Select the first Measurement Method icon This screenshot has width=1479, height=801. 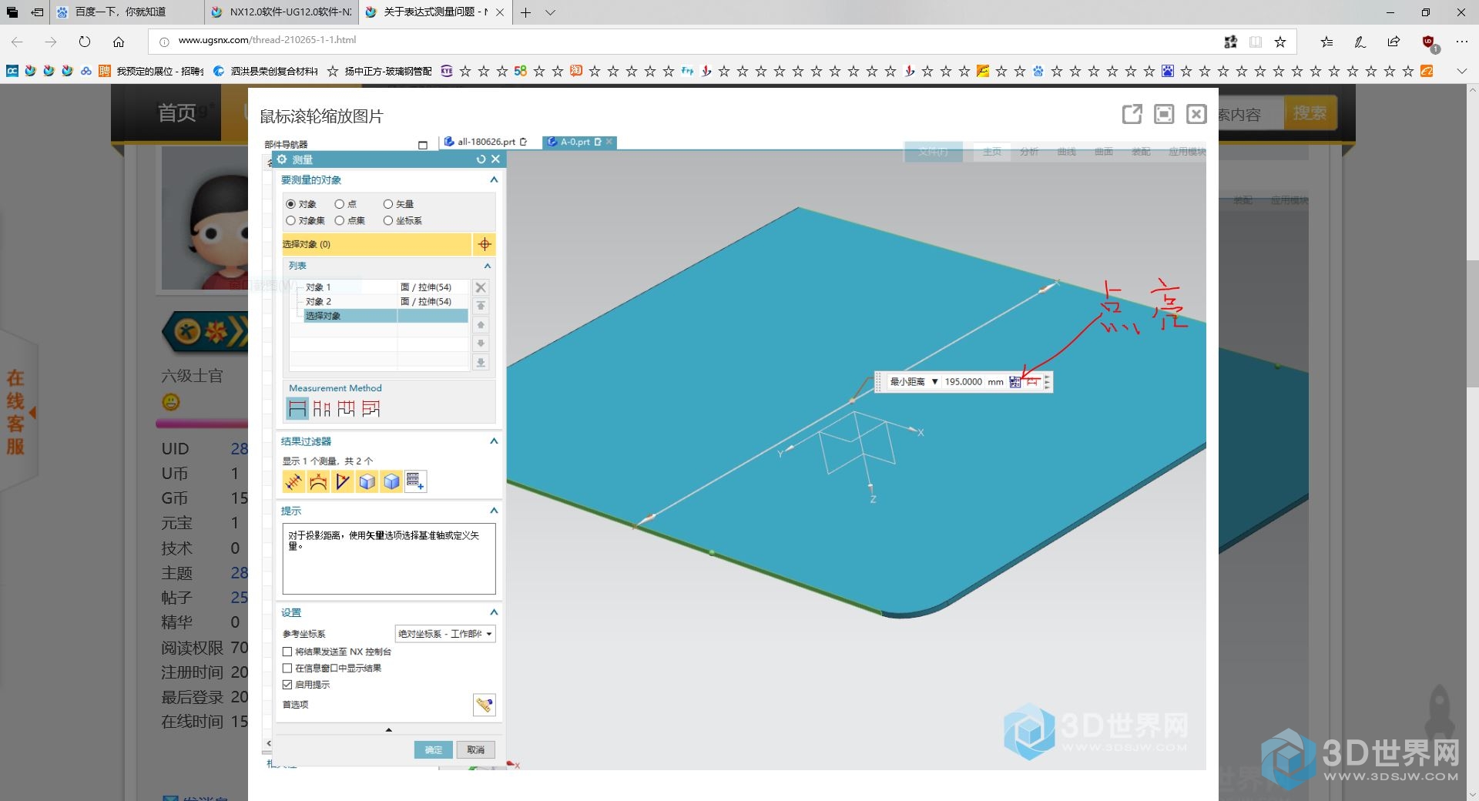[297, 408]
